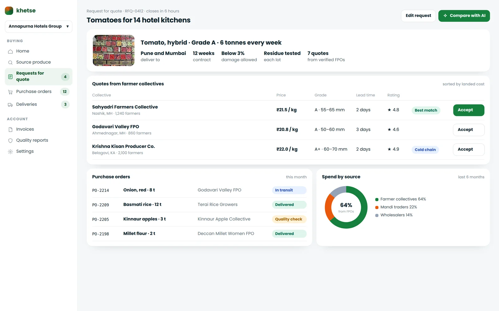Click the grey Wholesalers legend swatch
This screenshot has height=311, width=499.
click(x=377, y=215)
